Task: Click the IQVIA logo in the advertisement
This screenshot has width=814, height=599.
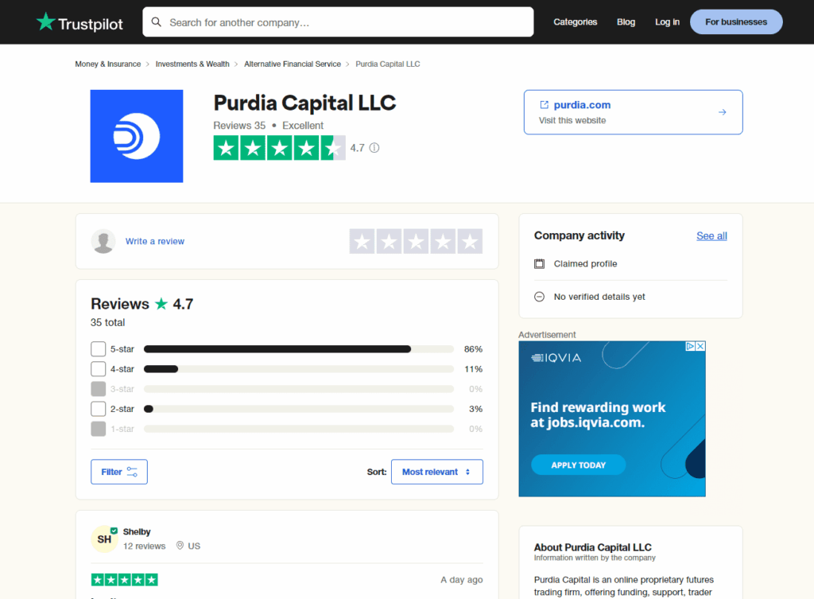Action: pos(556,358)
